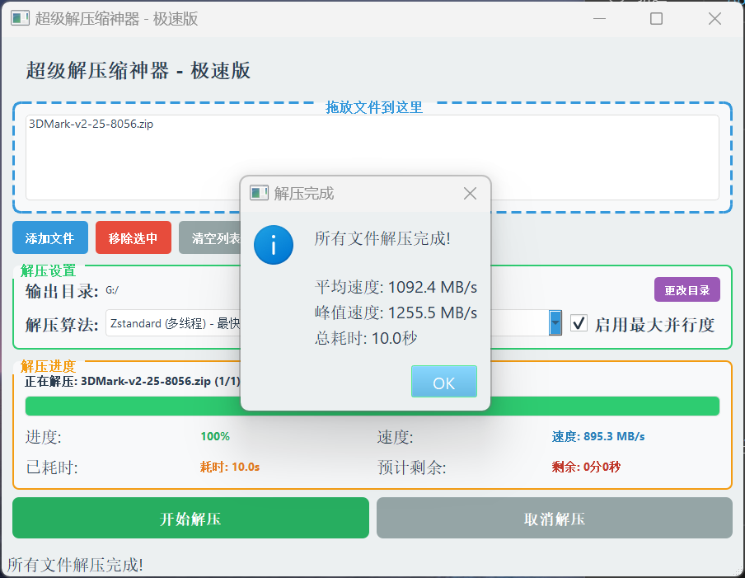Click 添加文件 to add files
The width and height of the screenshot is (745, 578).
coord(50,237)
